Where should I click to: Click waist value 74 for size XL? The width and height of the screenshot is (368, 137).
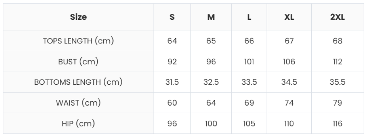click(x=289, y=103)
